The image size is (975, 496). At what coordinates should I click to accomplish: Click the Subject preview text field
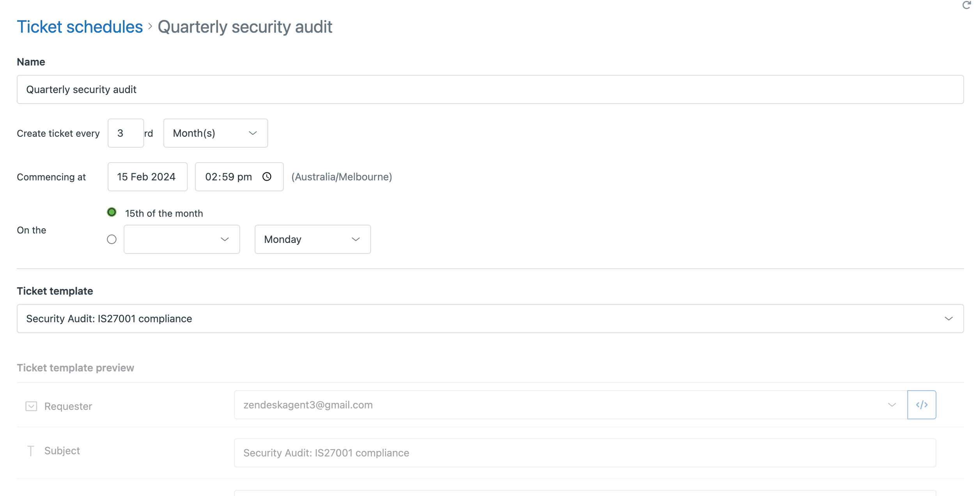click(x=584, y=453)
